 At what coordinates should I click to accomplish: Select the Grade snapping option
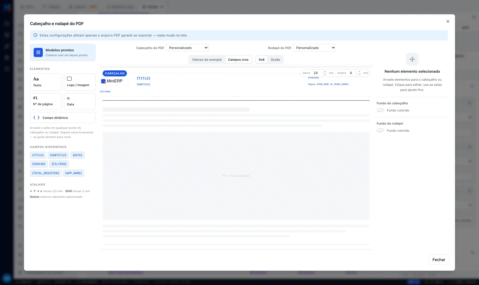point(275,60)
